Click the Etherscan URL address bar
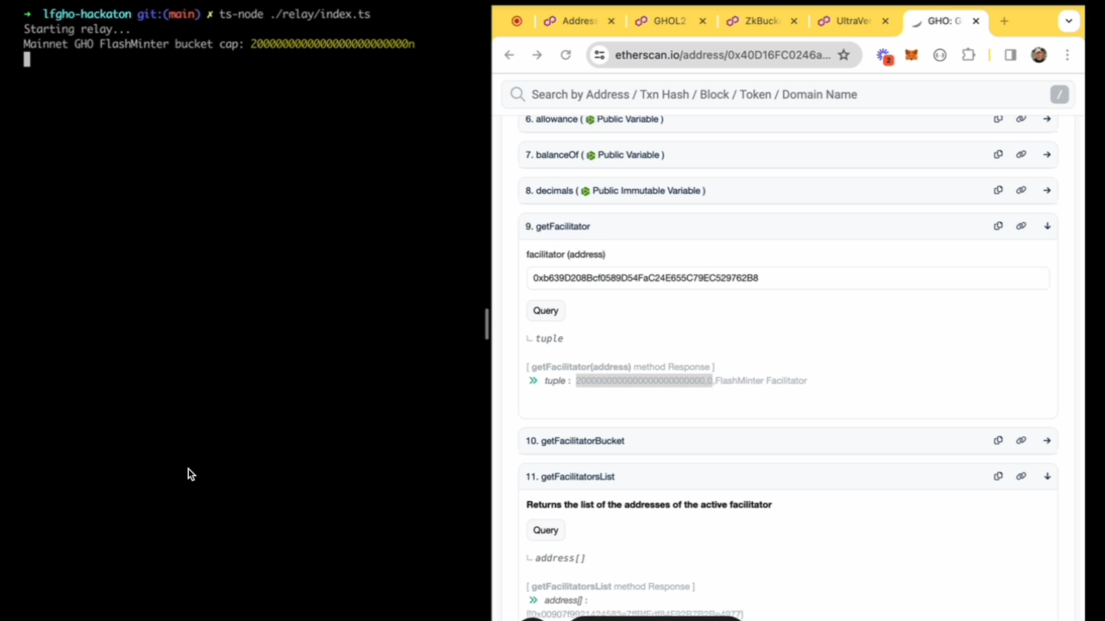Image resolution: width=1105 pixels, height=621 pixels. point(723,55)
